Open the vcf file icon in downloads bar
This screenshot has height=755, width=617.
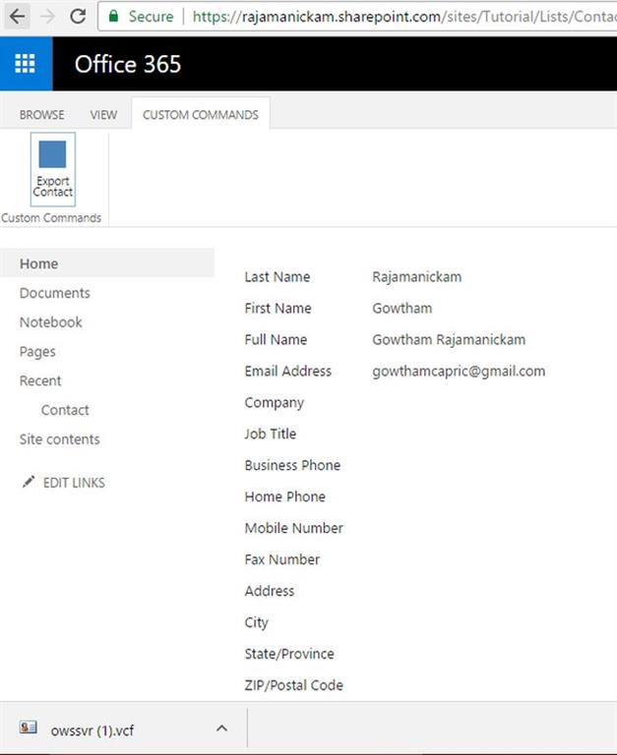(28, 727)
